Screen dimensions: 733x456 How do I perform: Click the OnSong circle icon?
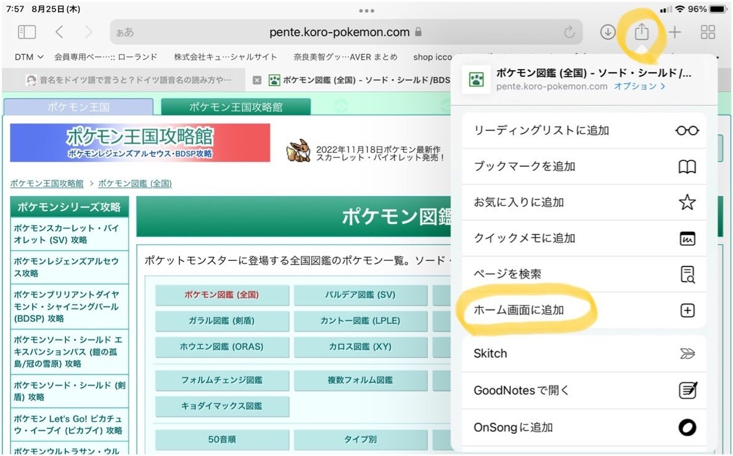coord(687,427)
